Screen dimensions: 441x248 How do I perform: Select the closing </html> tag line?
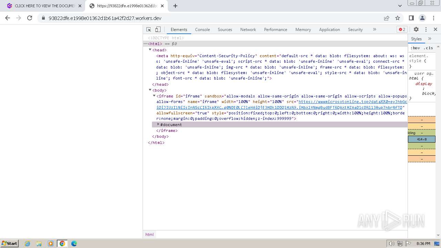156,143
